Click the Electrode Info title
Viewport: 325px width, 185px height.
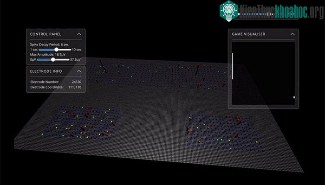point(46,71)
